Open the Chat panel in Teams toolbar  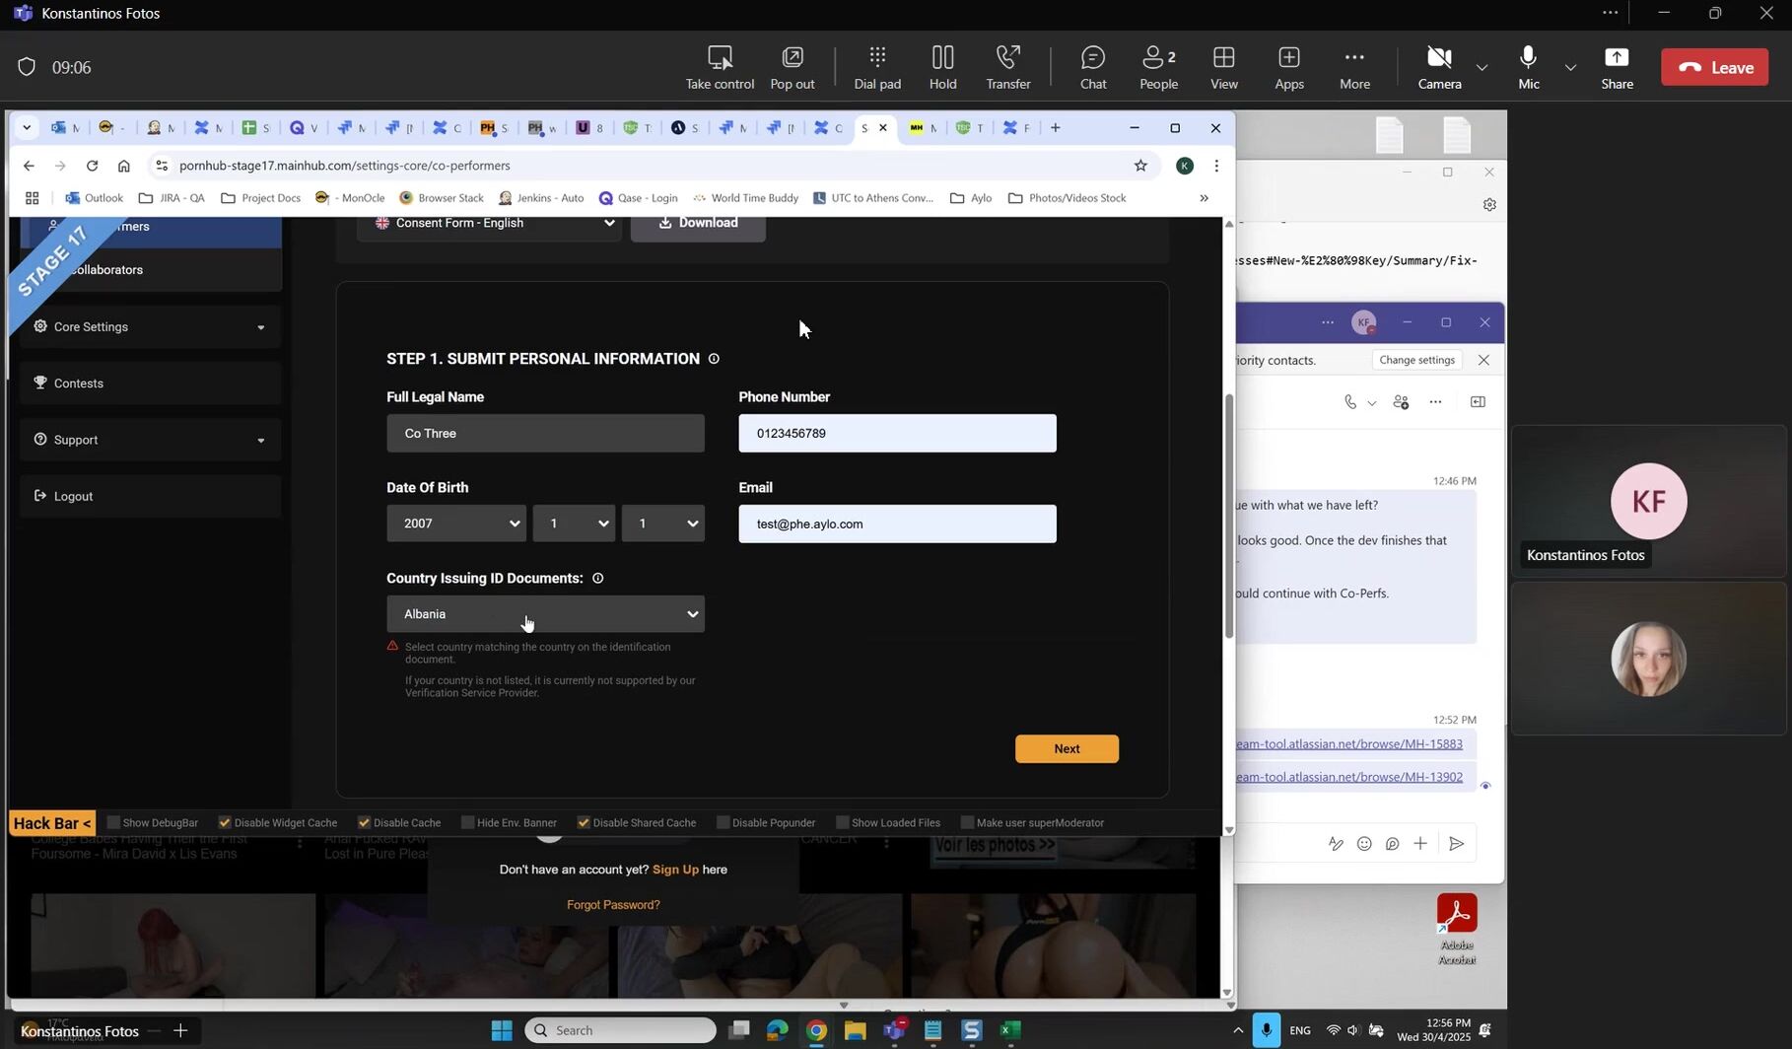1092,67
